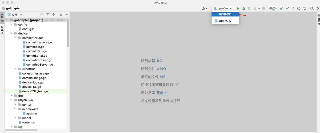Click the locate opened file crosshair icon
This screenshot has width=320, height=133.
(x=42, y=15)
